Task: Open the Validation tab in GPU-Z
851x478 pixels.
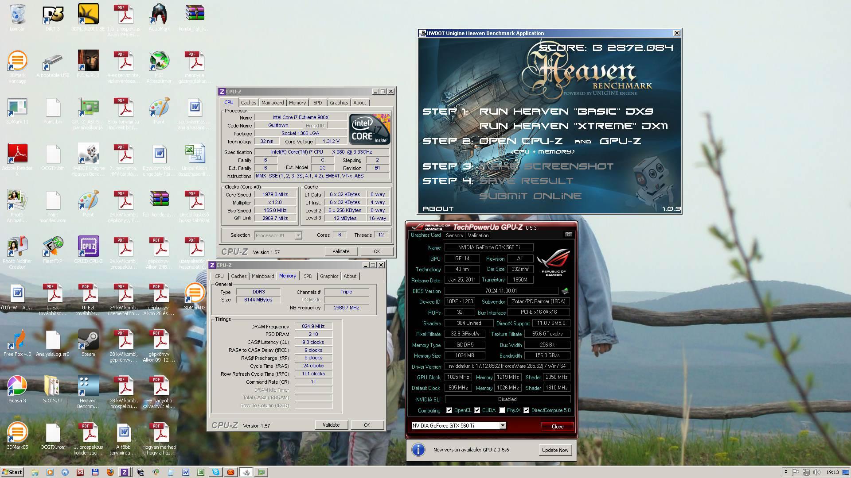Action: [x=478, y=235]
